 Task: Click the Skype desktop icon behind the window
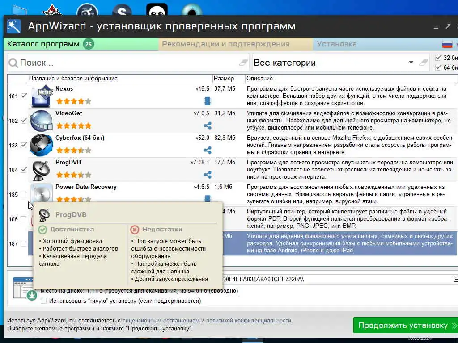click(x=122, y=10)
